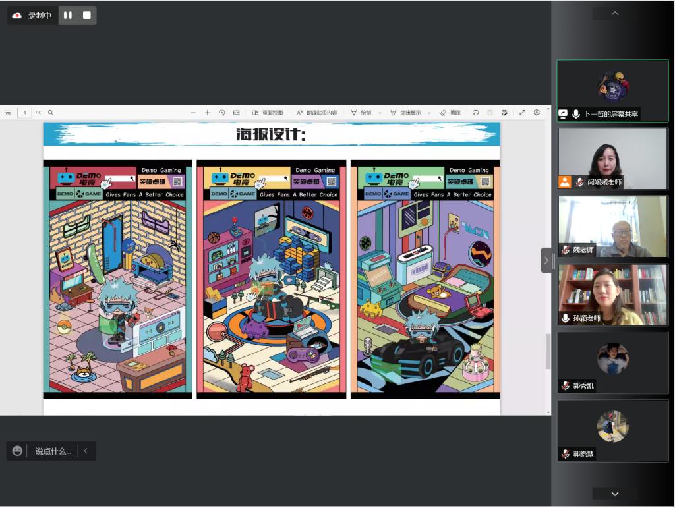This screenshot has width=675, height=508.
Task: Click the save as icon in PDF toolbar
Action: coord(504,113)
